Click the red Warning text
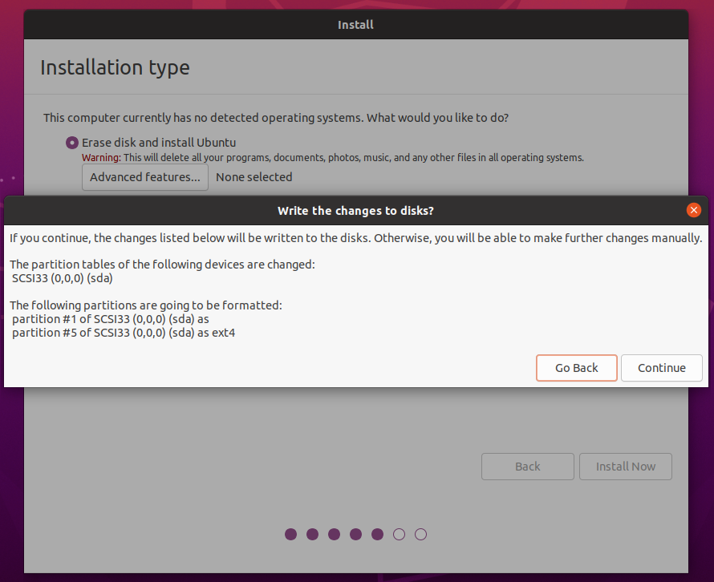714x582 pixels. (x=101, y=158)
